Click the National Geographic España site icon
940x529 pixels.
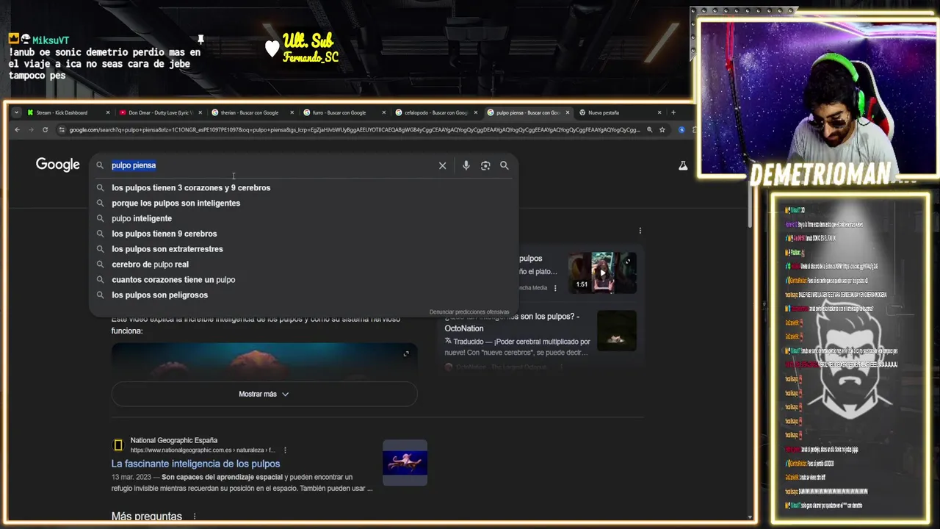[118, 445]
